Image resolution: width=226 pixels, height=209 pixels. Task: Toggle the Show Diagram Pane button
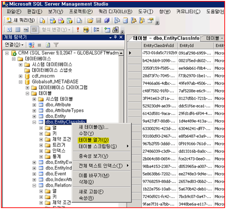pos(10,29)
